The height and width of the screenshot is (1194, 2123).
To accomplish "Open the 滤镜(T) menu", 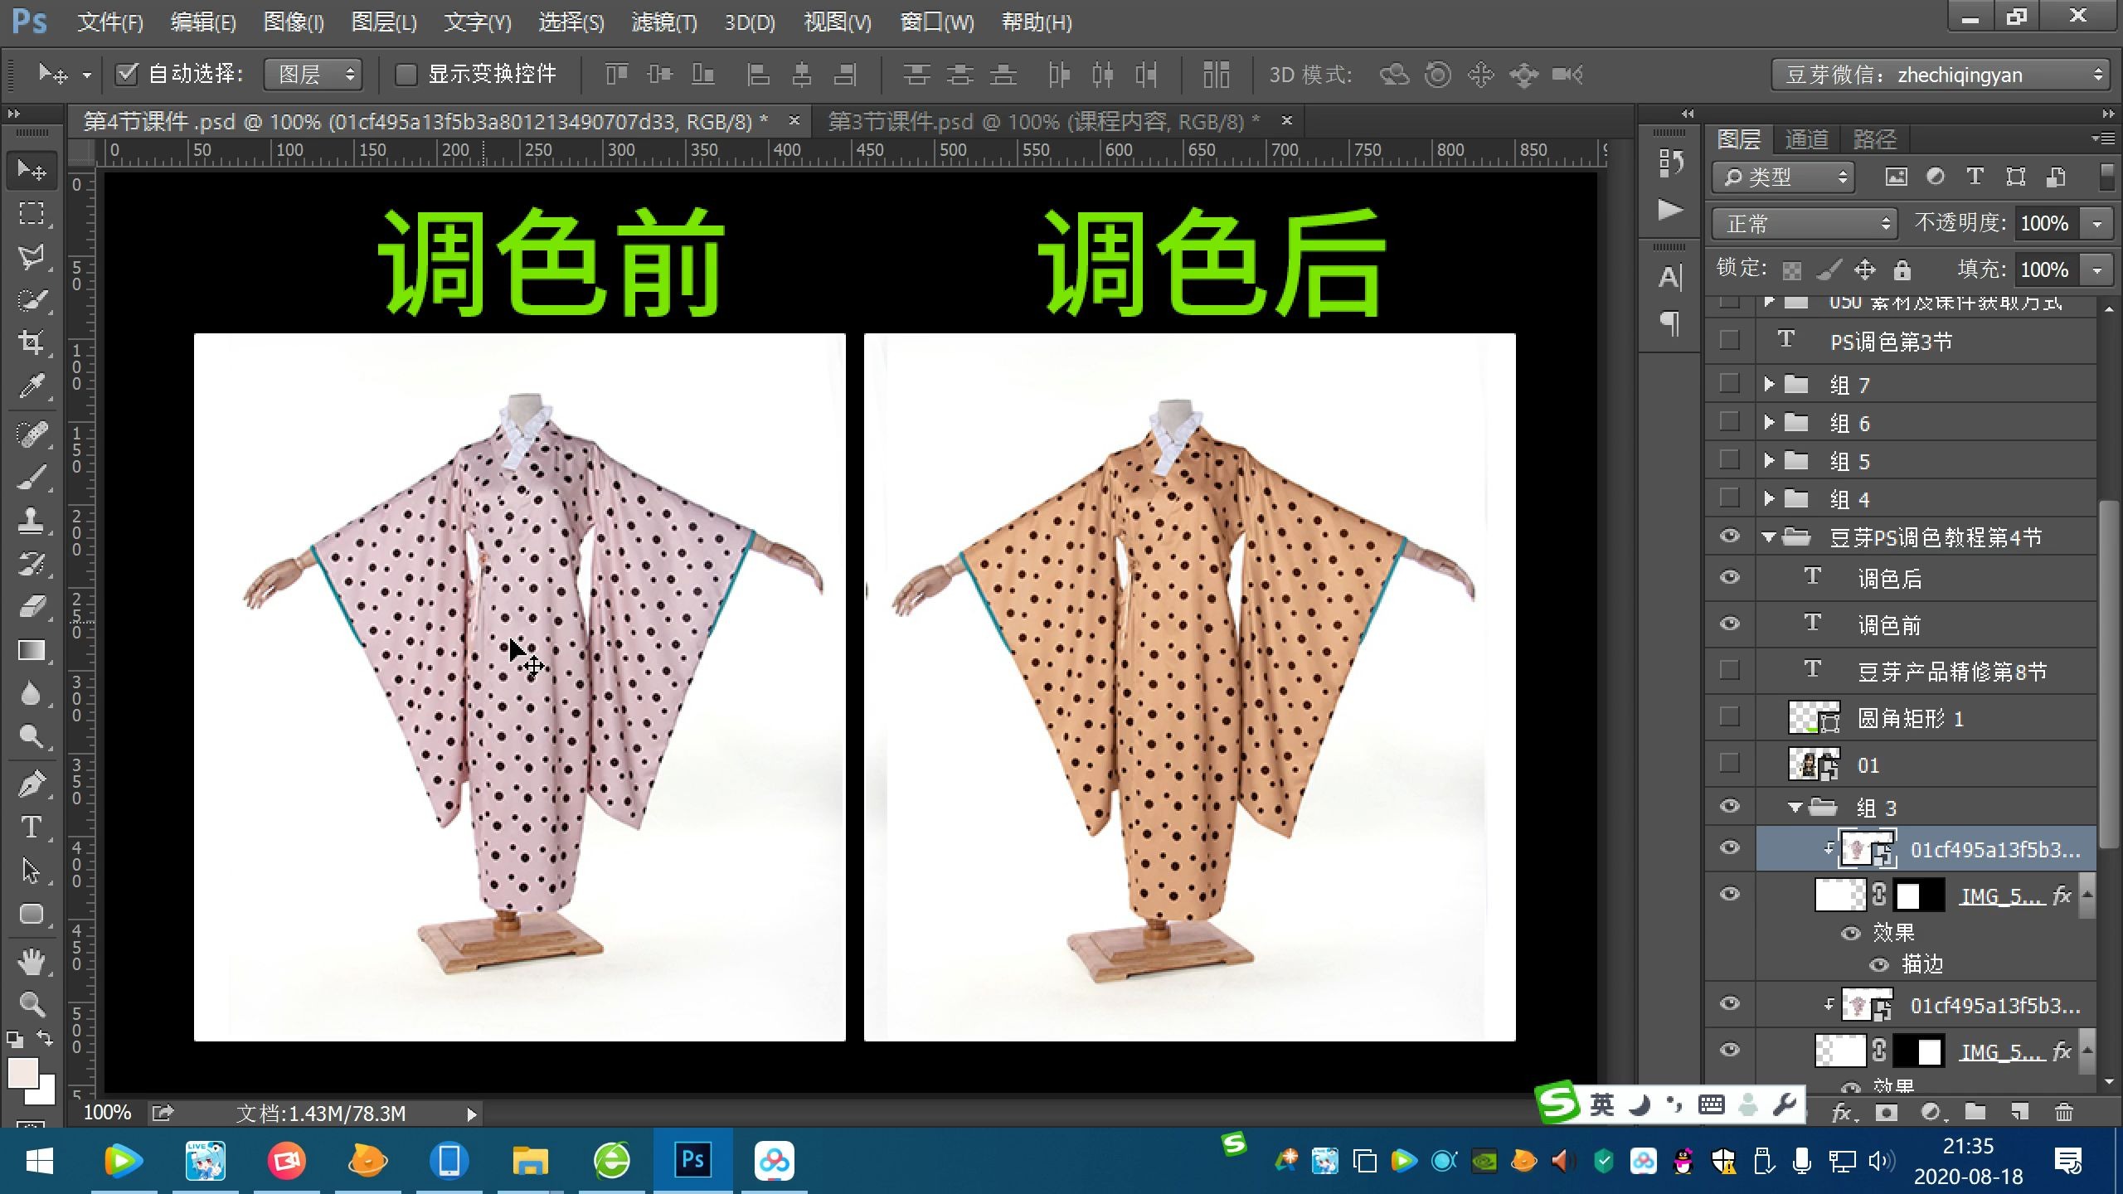I will [x=663, y=22].
